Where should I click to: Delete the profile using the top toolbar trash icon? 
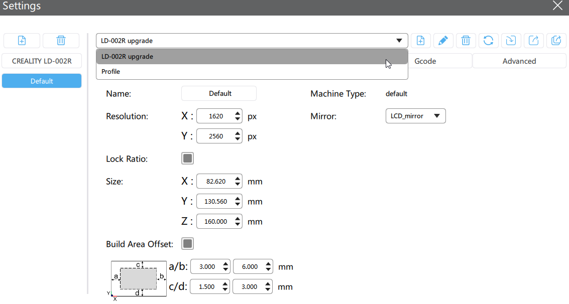point(466,41)
